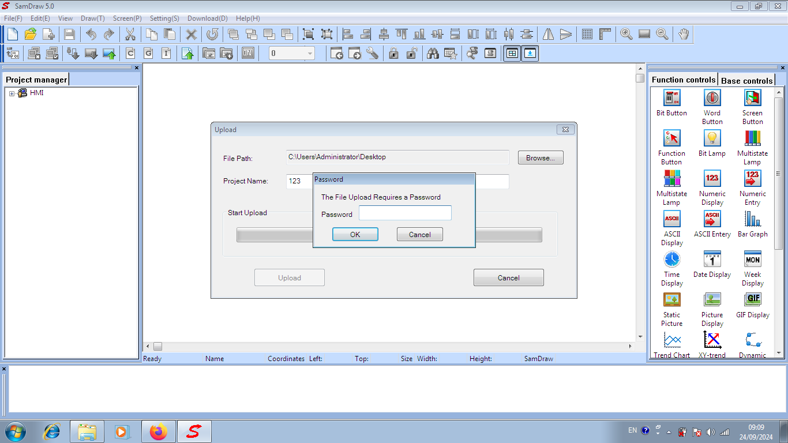Select the Numeric Entry control
Image resolution: width=788 pixels, height=443 pixels.
pyautogui.click(x=752, y=188)
